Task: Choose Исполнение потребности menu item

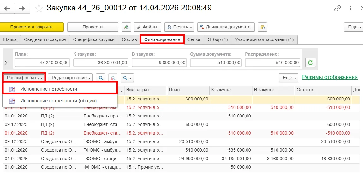Action: (60, 89)
